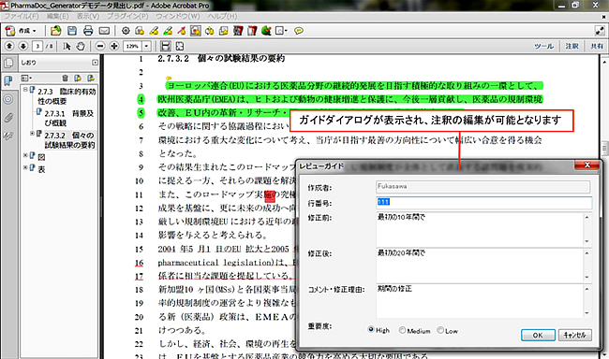Image resolution: width=609 pixels, height=359 pixels.
Task: Open the 編集(E) menu
Action: [57, 16]
